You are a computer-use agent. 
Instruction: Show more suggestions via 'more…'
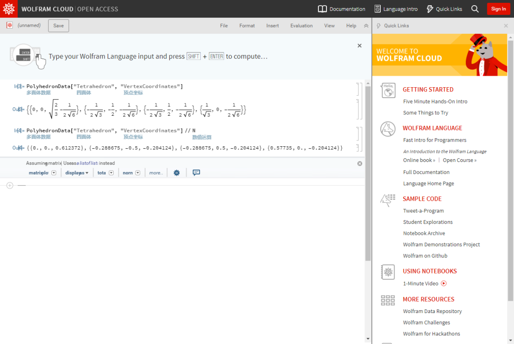point(156,172)
